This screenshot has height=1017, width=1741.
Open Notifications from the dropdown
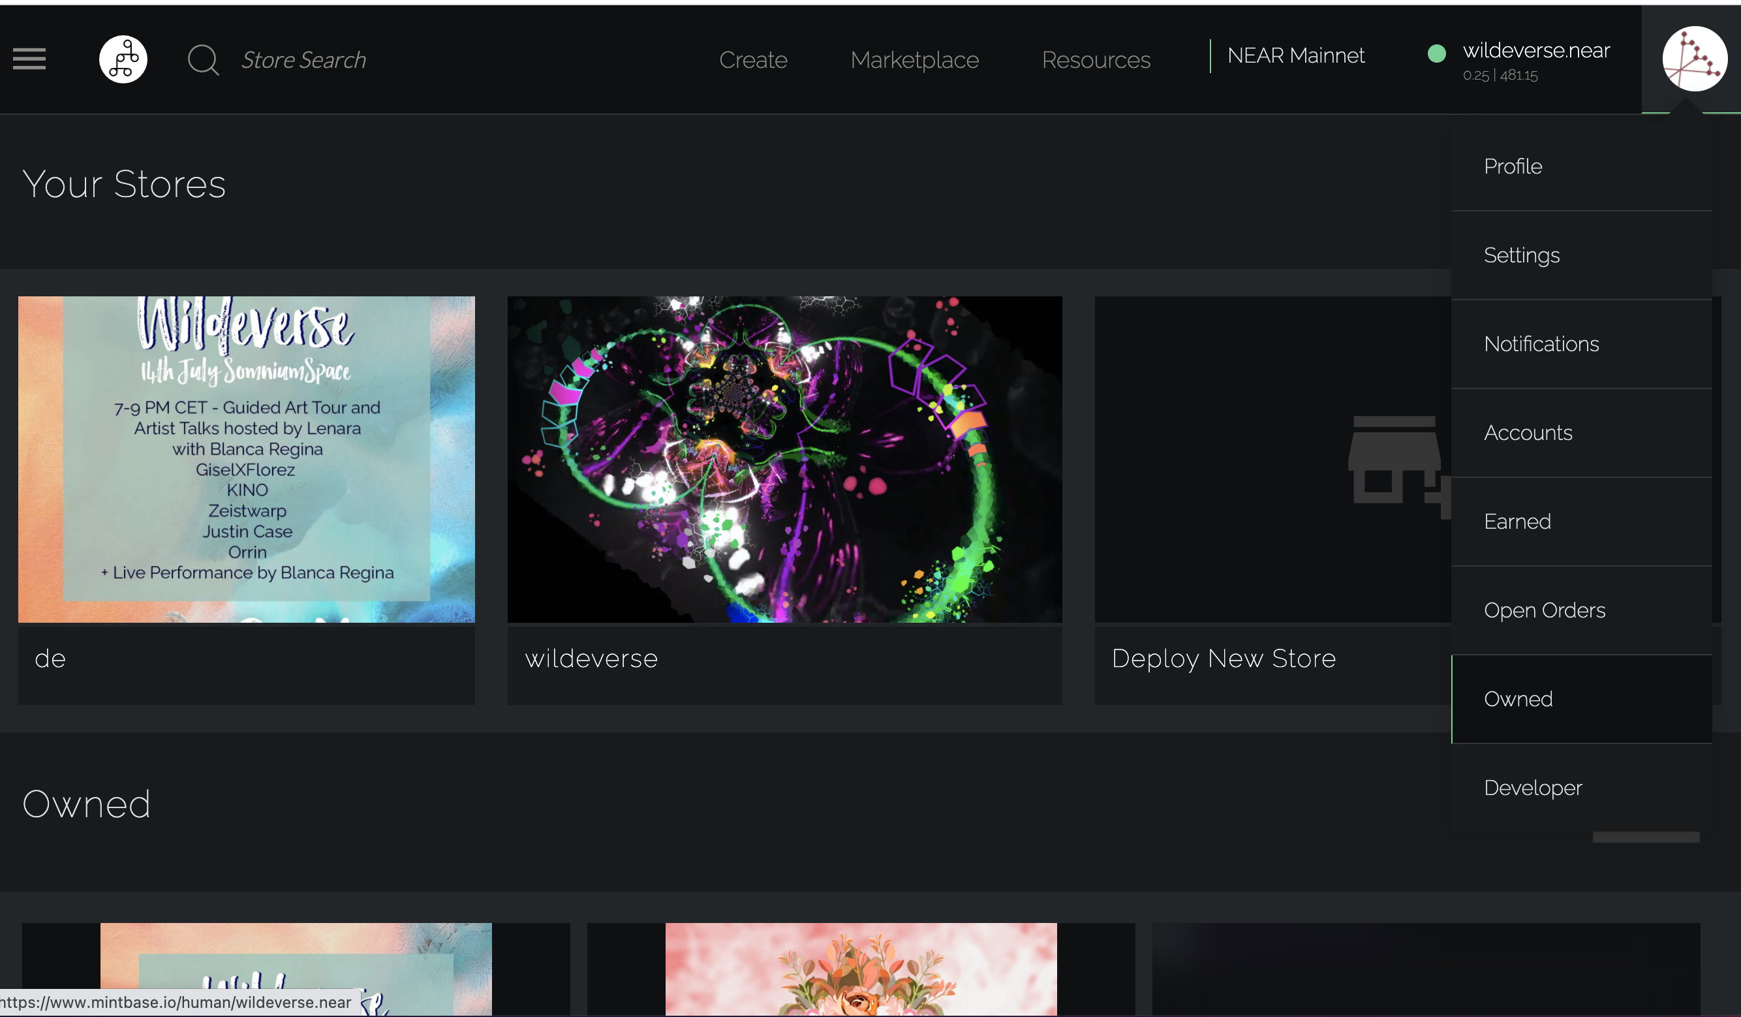[x=1581, y=344]
